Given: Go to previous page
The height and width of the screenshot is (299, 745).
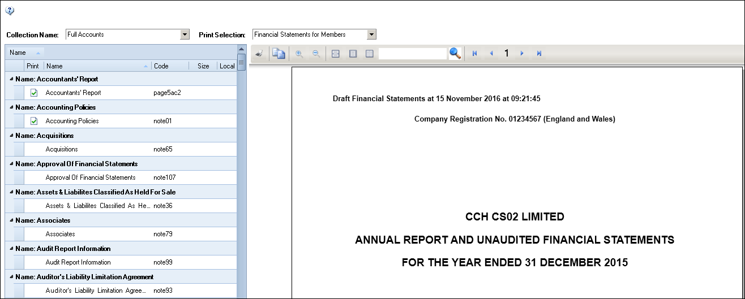Looking at the screenshot, I should [491, 54].
